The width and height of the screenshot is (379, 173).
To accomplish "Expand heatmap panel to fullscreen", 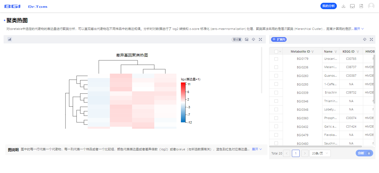I will coord(260,40).
